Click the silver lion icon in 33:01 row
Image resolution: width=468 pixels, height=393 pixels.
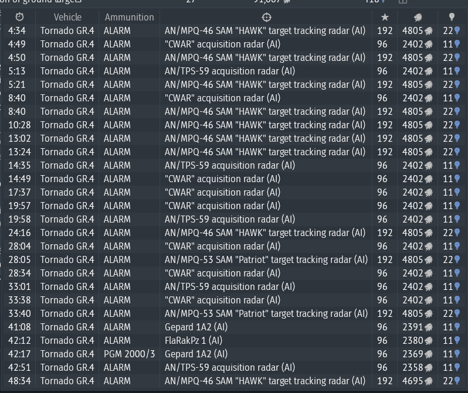(429, 287)
